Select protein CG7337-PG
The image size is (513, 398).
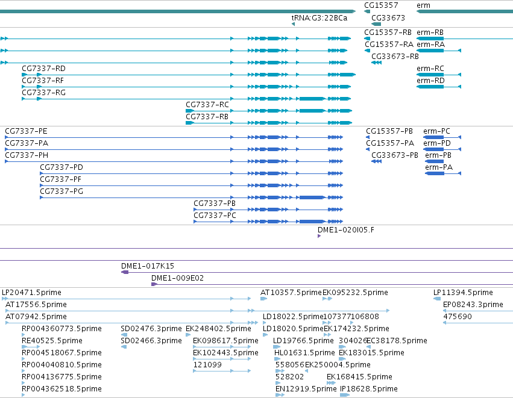tap(61, 192)
